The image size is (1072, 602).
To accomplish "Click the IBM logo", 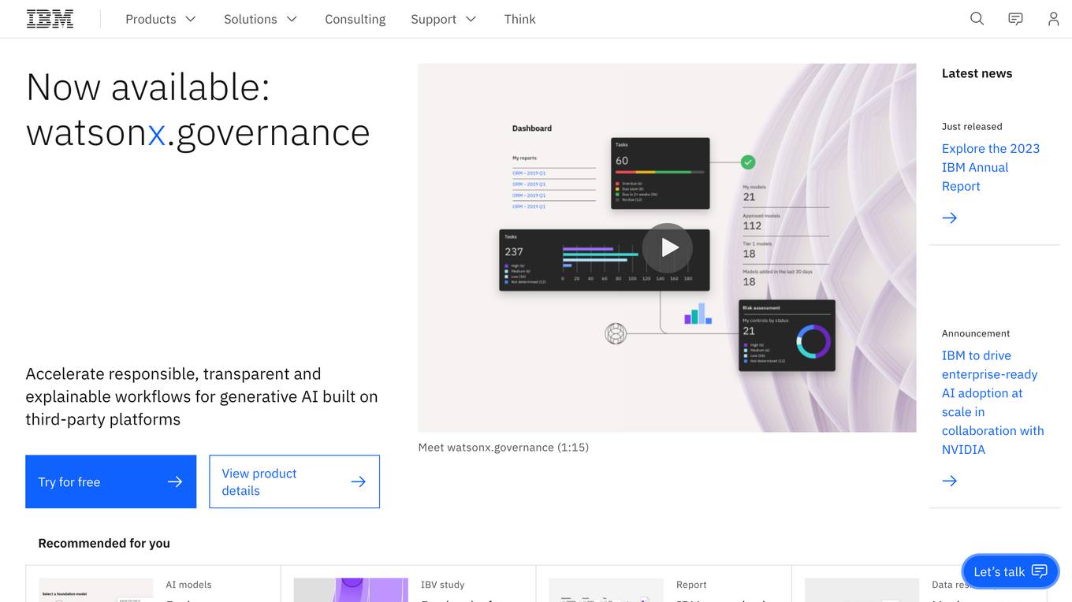I will click(50, 19).
